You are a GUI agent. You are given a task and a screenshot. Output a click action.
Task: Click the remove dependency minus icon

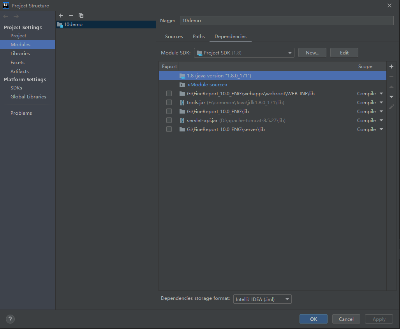(x=391, y=77)
